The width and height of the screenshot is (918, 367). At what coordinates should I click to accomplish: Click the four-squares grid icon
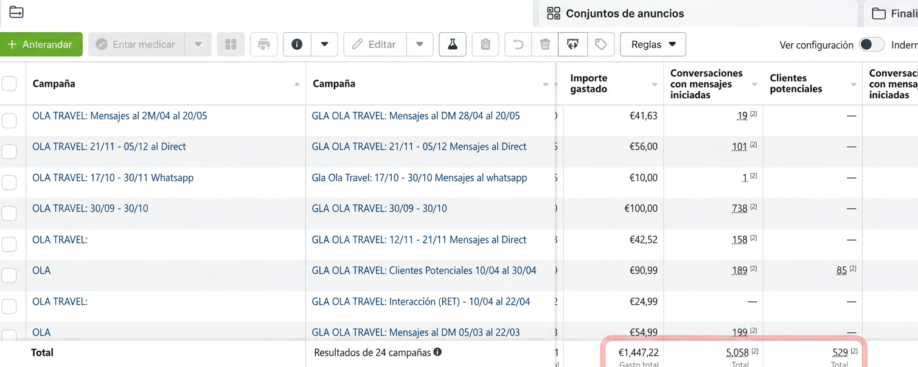[x=231, y=44]
